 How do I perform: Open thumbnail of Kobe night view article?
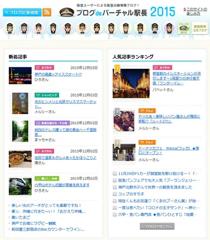click(20, 75)
